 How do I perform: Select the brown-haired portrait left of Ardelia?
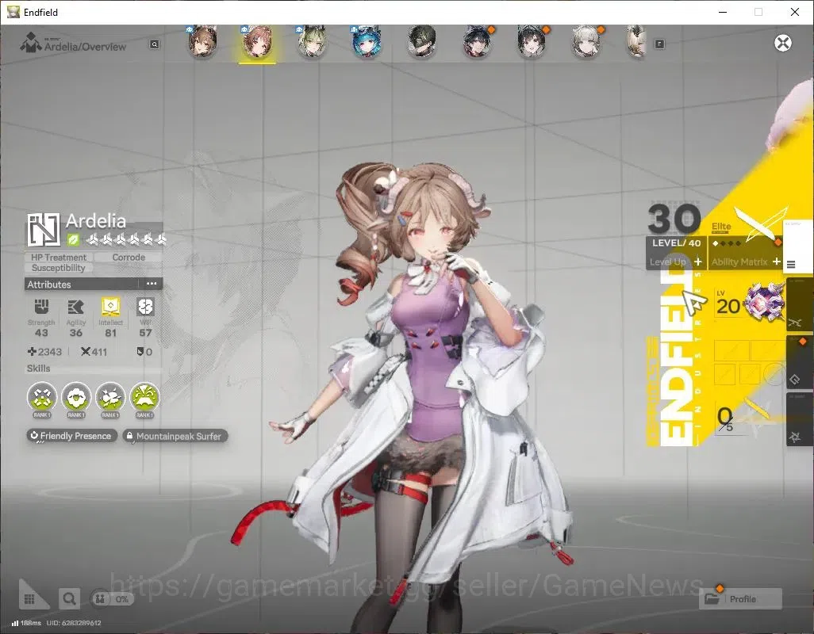point(202,41)
